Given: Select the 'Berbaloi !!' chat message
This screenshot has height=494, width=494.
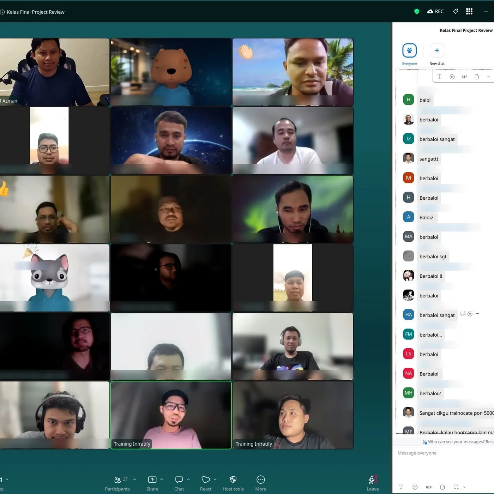Looking at the screenshot, I should coord(431,276).
